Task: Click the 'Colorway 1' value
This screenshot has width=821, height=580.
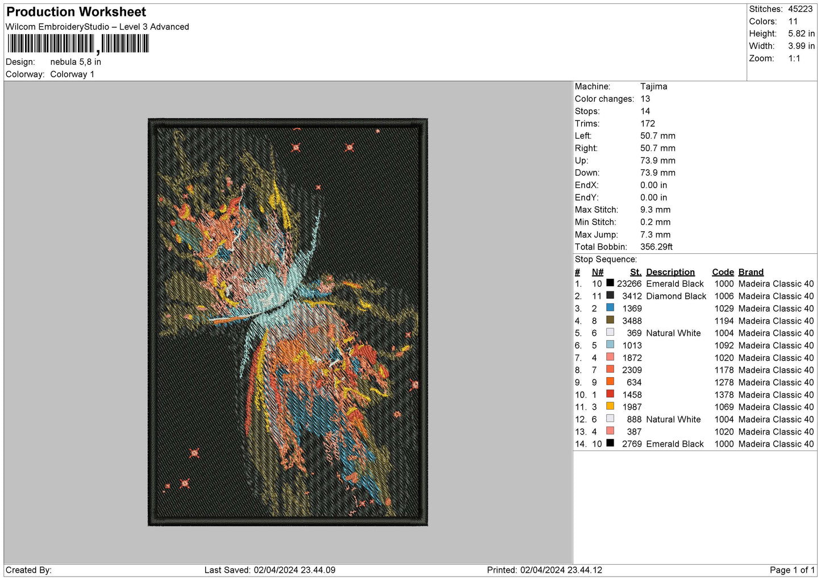Action: (x=72, y=74)
